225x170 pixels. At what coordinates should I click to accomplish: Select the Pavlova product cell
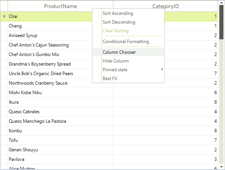point(60,159)
